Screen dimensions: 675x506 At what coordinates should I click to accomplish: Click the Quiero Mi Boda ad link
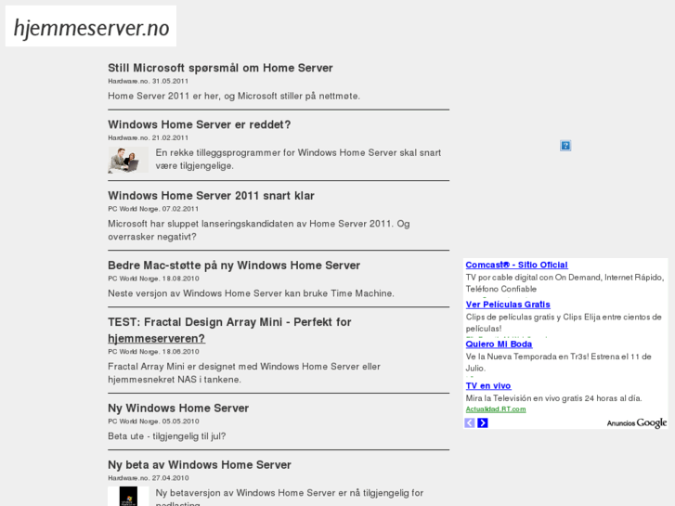pyautogui.click(x=499, y=344)
